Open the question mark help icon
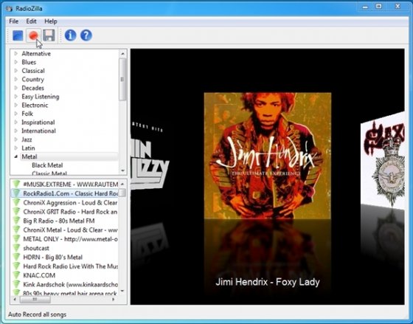The image size is (413, 324). click(x=86, y=35)
